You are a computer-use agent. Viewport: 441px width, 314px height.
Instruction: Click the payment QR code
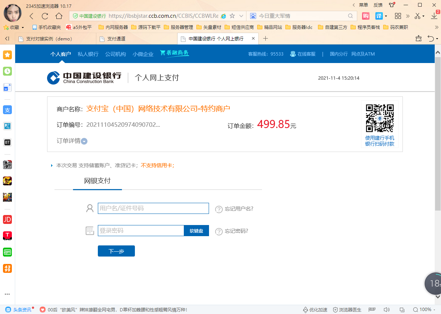pos(380,118)
